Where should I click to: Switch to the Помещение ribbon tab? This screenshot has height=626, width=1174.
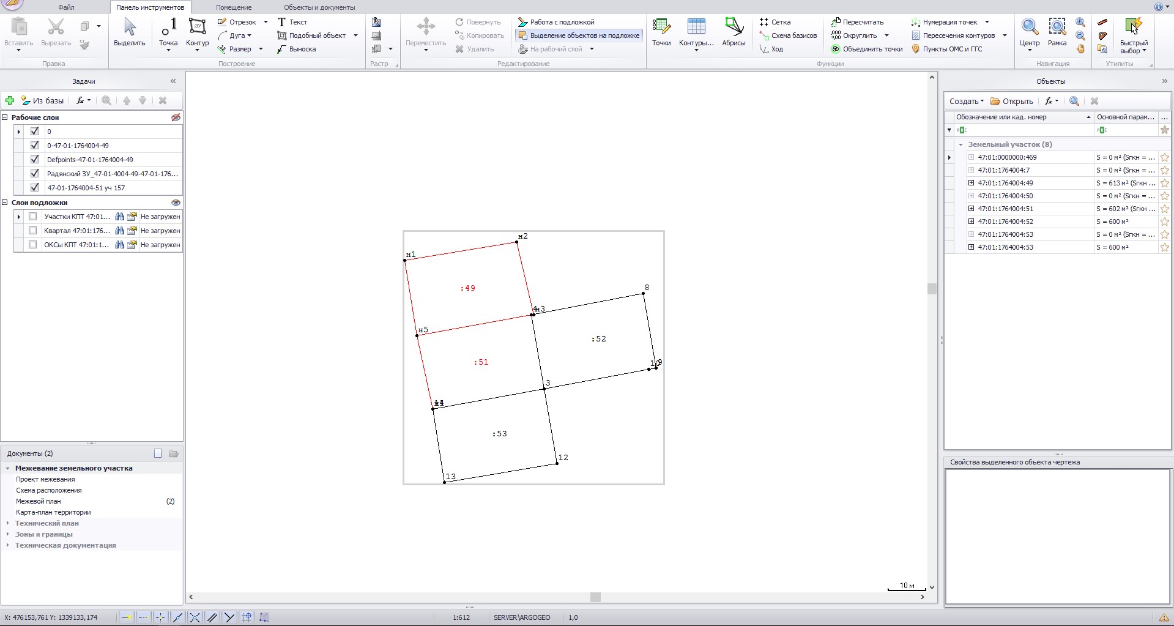click(233, 7)
